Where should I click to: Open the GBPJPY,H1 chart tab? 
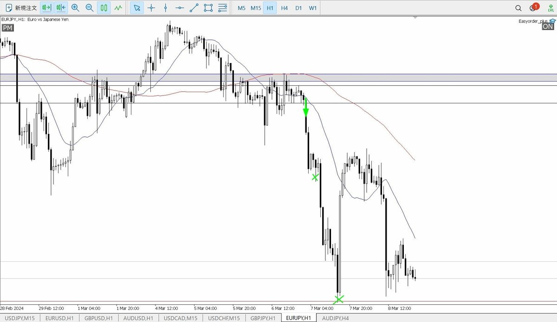tap(263, 318)
